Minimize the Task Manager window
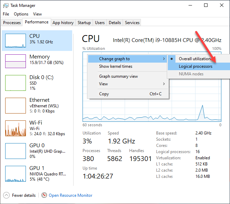This screenshot has width=230, height=204. [190, 5]
